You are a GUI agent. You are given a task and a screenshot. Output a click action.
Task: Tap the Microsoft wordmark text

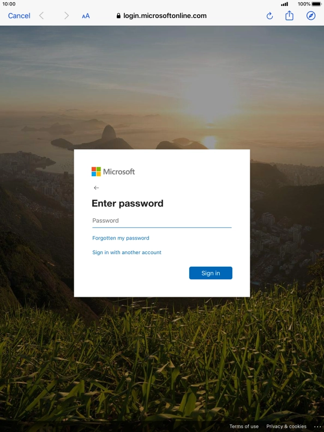point(119,172)
